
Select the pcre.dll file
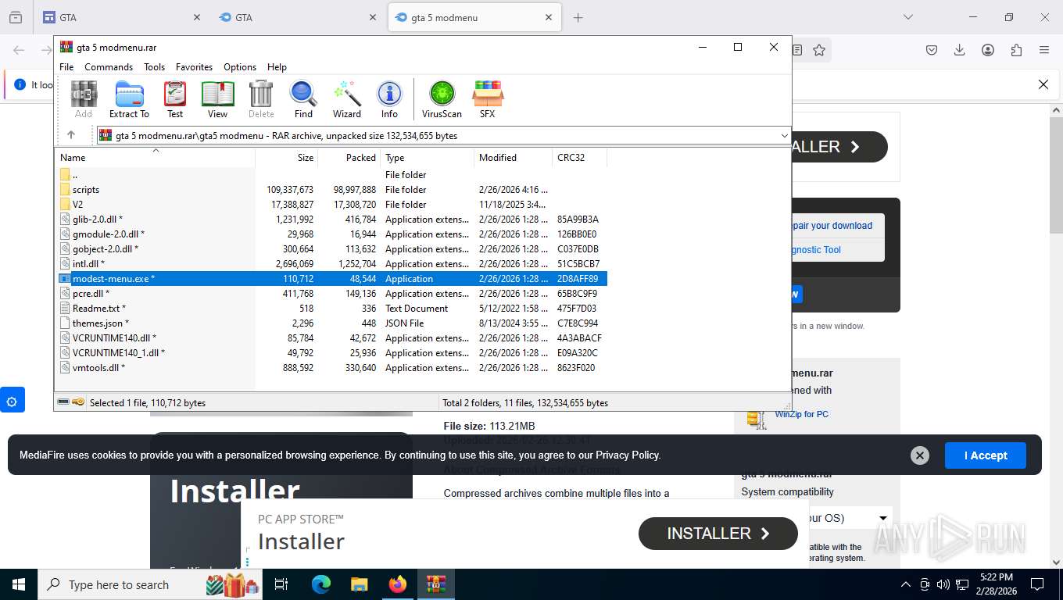click(x=332, y=294)
